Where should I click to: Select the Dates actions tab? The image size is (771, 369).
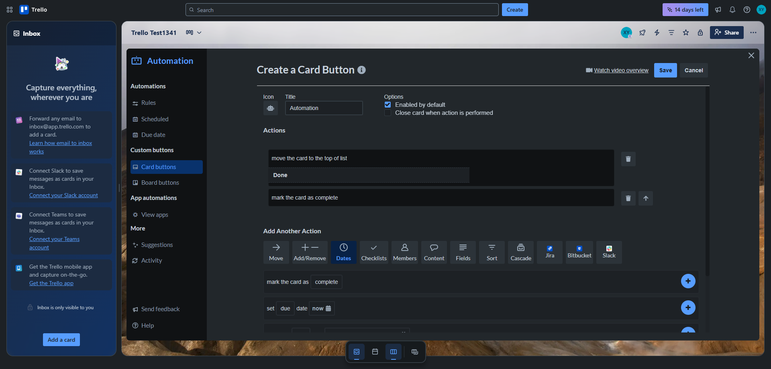click(344, 252)
